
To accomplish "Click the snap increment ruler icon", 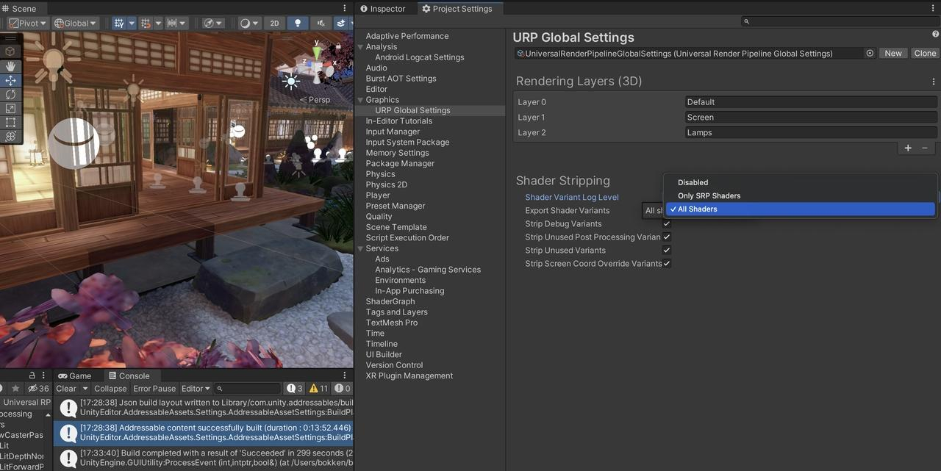I will pyautogui.click(x=172, y=24).
